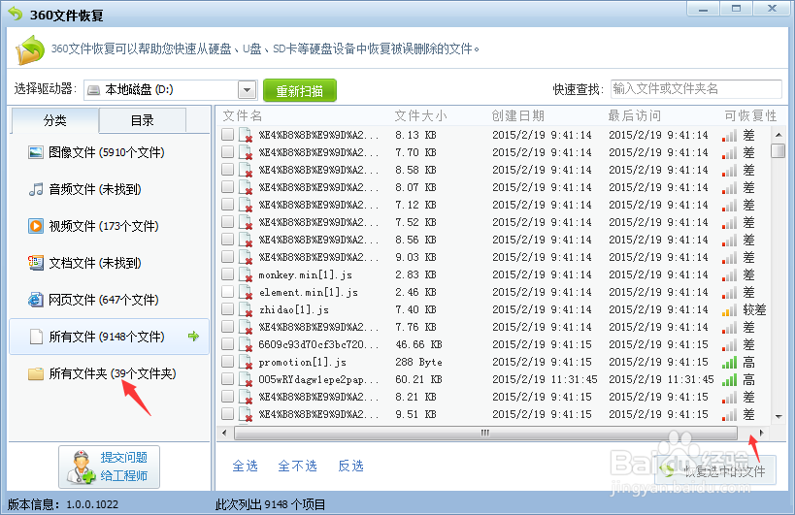Image resolution: width=795 pixels, height=515 pixels.
Task: Click the green 重新扫描 button
Action: tap(300, 90)
